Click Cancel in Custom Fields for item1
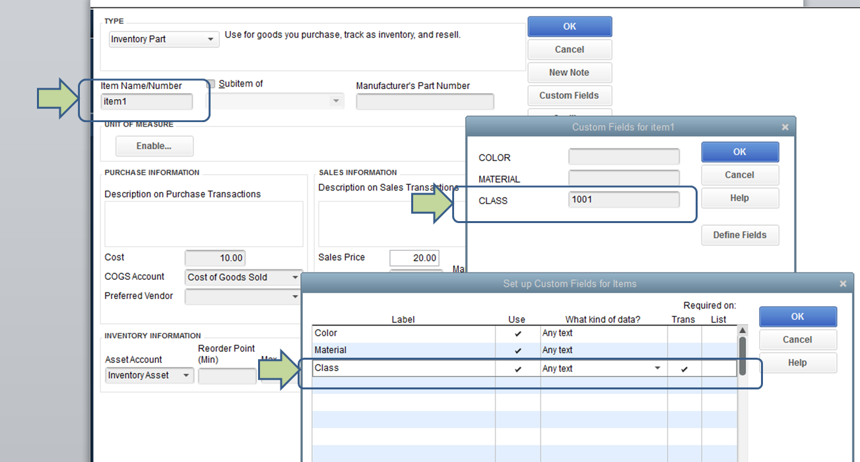 740,175
